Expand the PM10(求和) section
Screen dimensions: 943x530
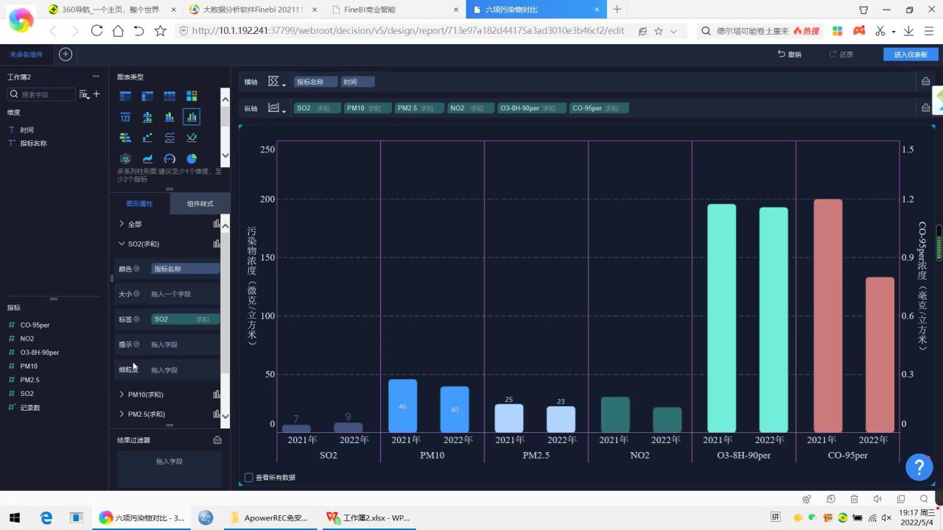[x=122, y=395]
